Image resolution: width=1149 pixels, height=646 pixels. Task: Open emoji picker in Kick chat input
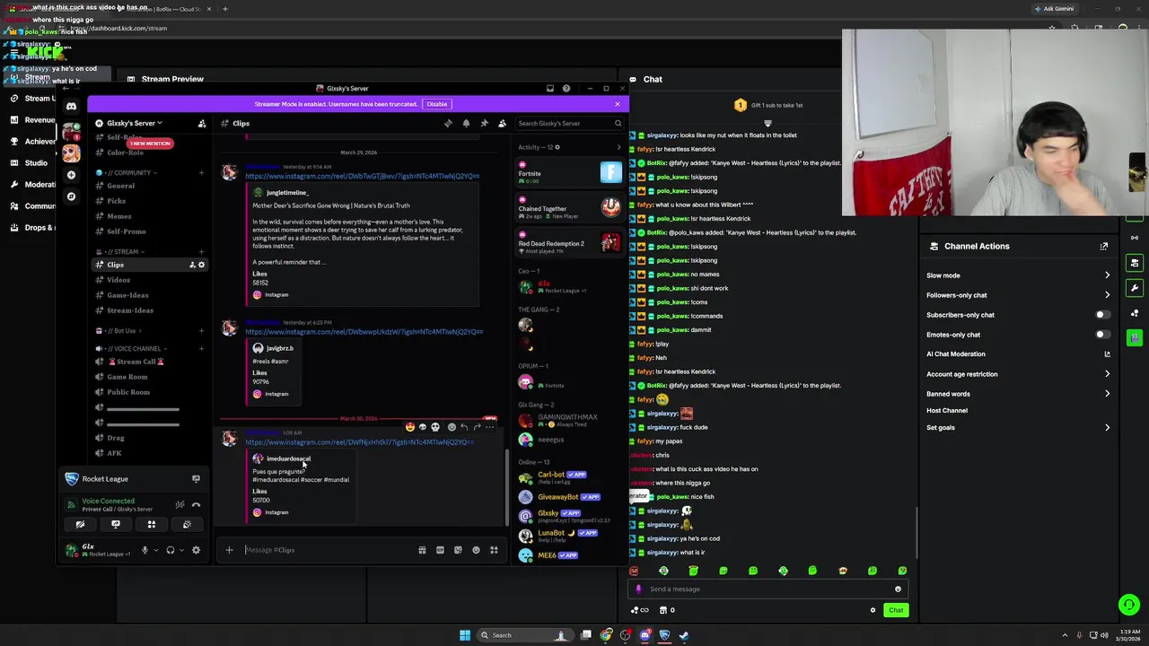[898, 589]
